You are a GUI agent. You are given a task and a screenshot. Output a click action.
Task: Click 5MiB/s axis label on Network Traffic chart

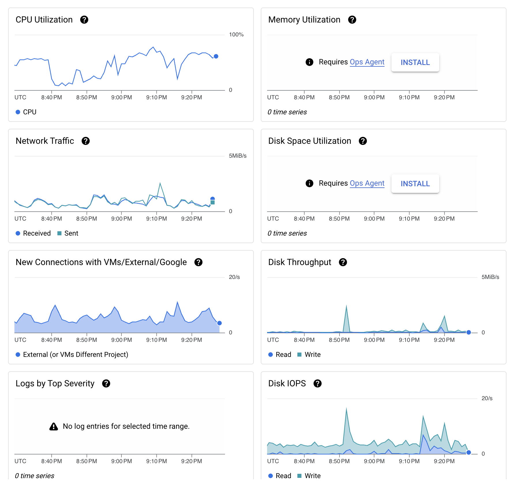(x=238, y=156)
